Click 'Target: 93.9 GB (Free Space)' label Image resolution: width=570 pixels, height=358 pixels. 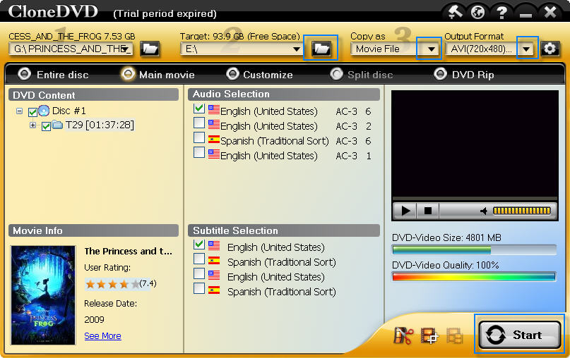pyautogui.click(x=240, y=36)
